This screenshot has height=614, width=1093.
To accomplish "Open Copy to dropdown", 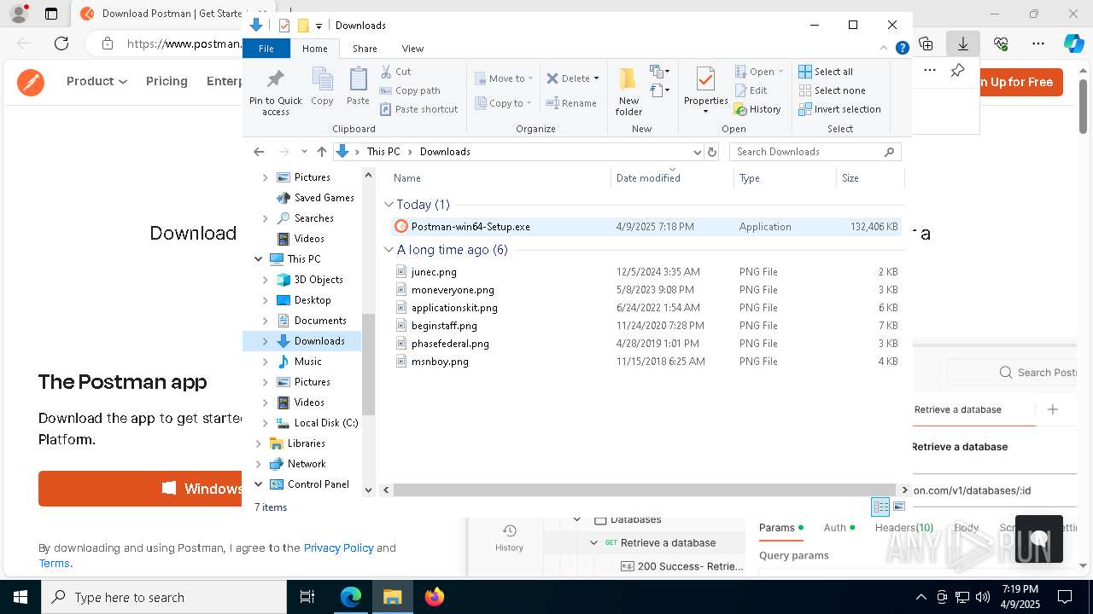I will coord(504,103).
